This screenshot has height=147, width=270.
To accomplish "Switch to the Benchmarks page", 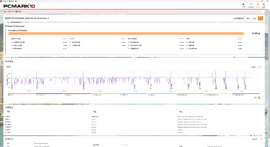I will coord(251,5).
